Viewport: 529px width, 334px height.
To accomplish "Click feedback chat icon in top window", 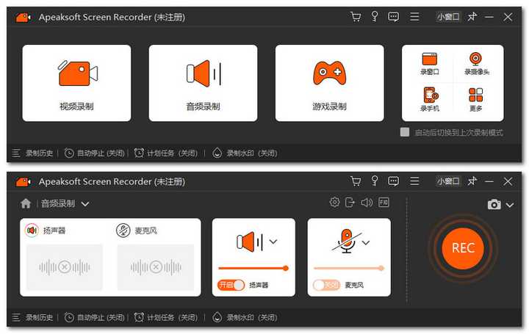I will (393, 17).
